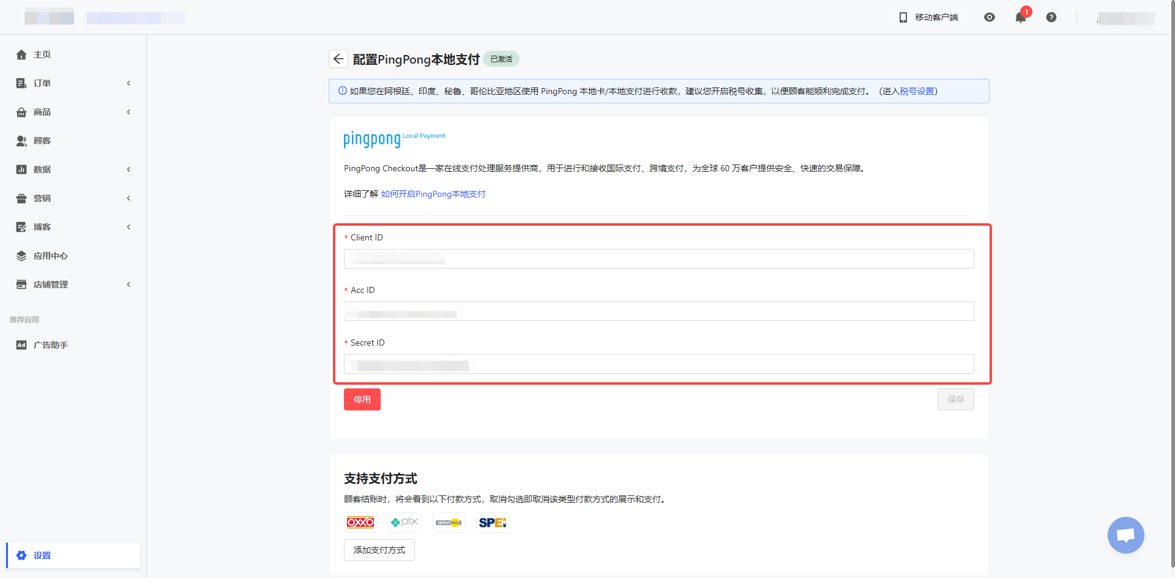Expand the 商品 menu chevron

(129, 112)
